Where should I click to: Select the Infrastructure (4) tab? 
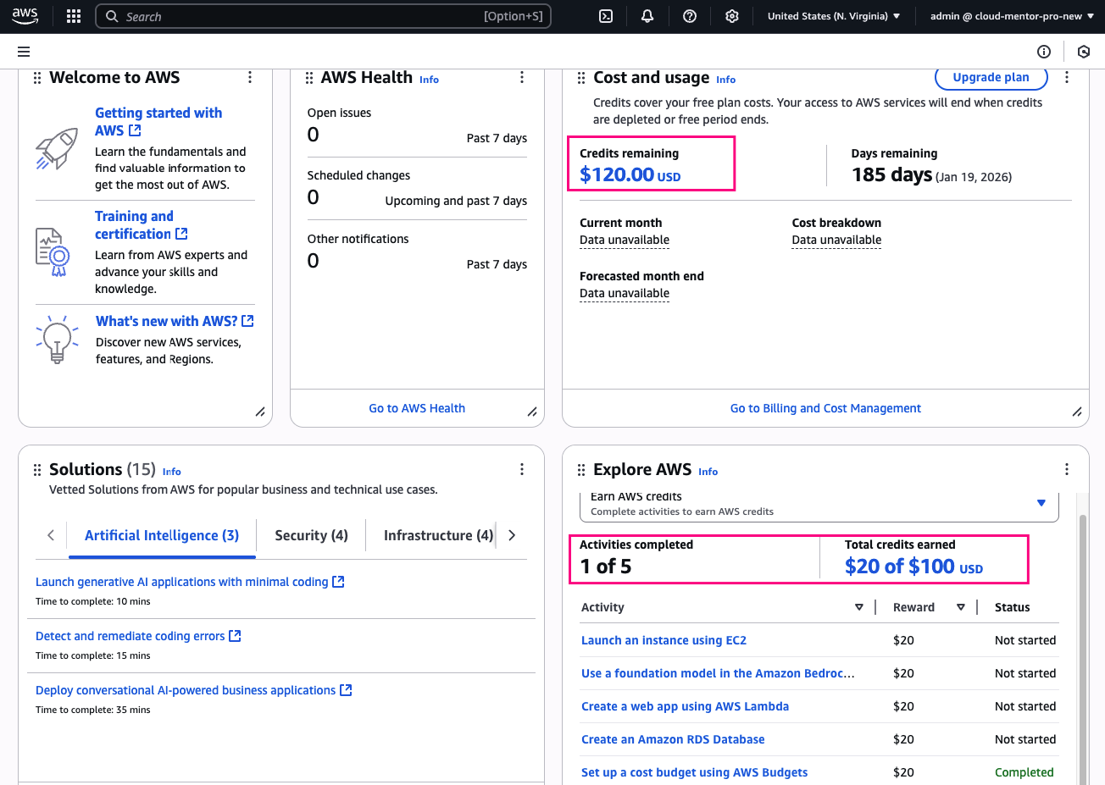pyautogui.click(x=437, y=535)
